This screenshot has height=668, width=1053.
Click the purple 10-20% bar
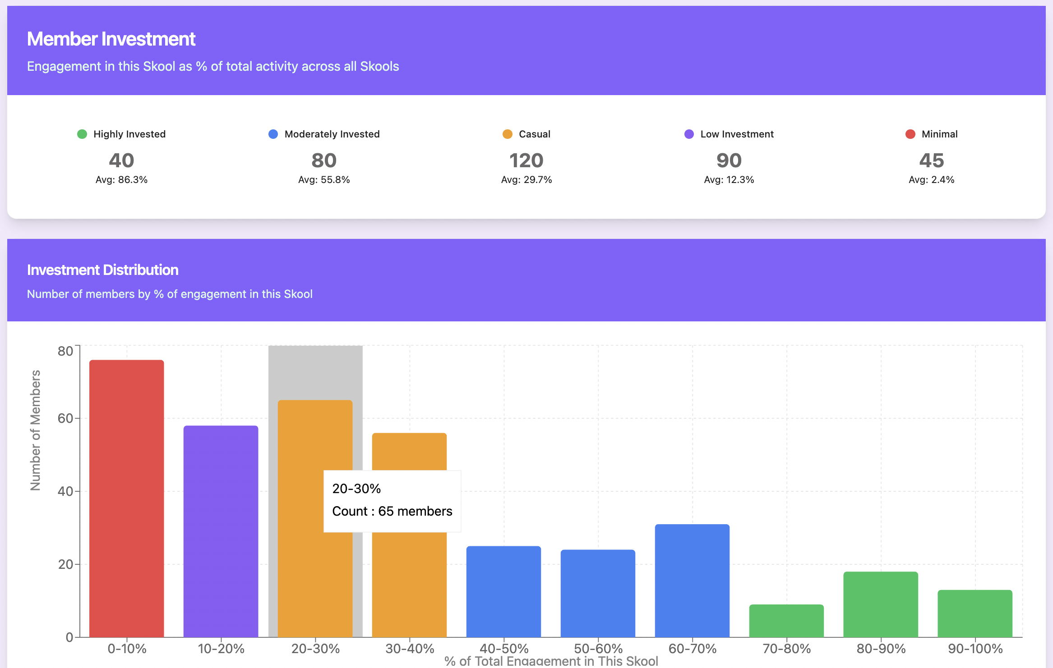point(221,531)
